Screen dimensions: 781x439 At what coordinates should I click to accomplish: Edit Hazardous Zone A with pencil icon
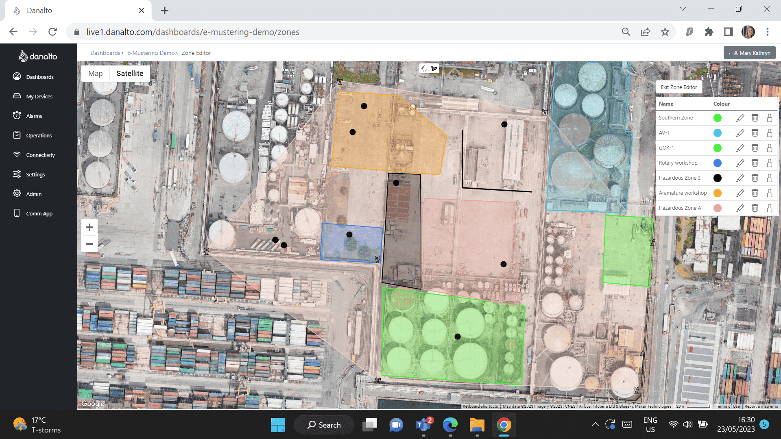point(740,208)
